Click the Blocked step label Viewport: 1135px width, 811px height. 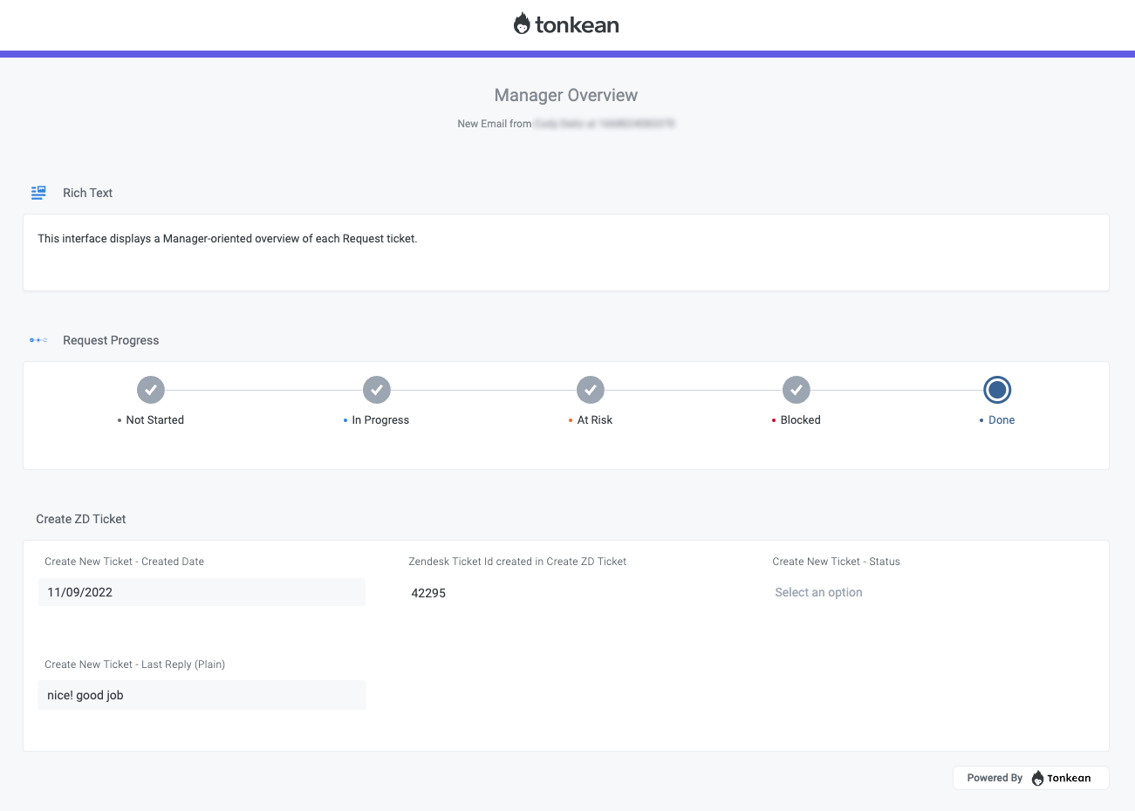point(800,420)
